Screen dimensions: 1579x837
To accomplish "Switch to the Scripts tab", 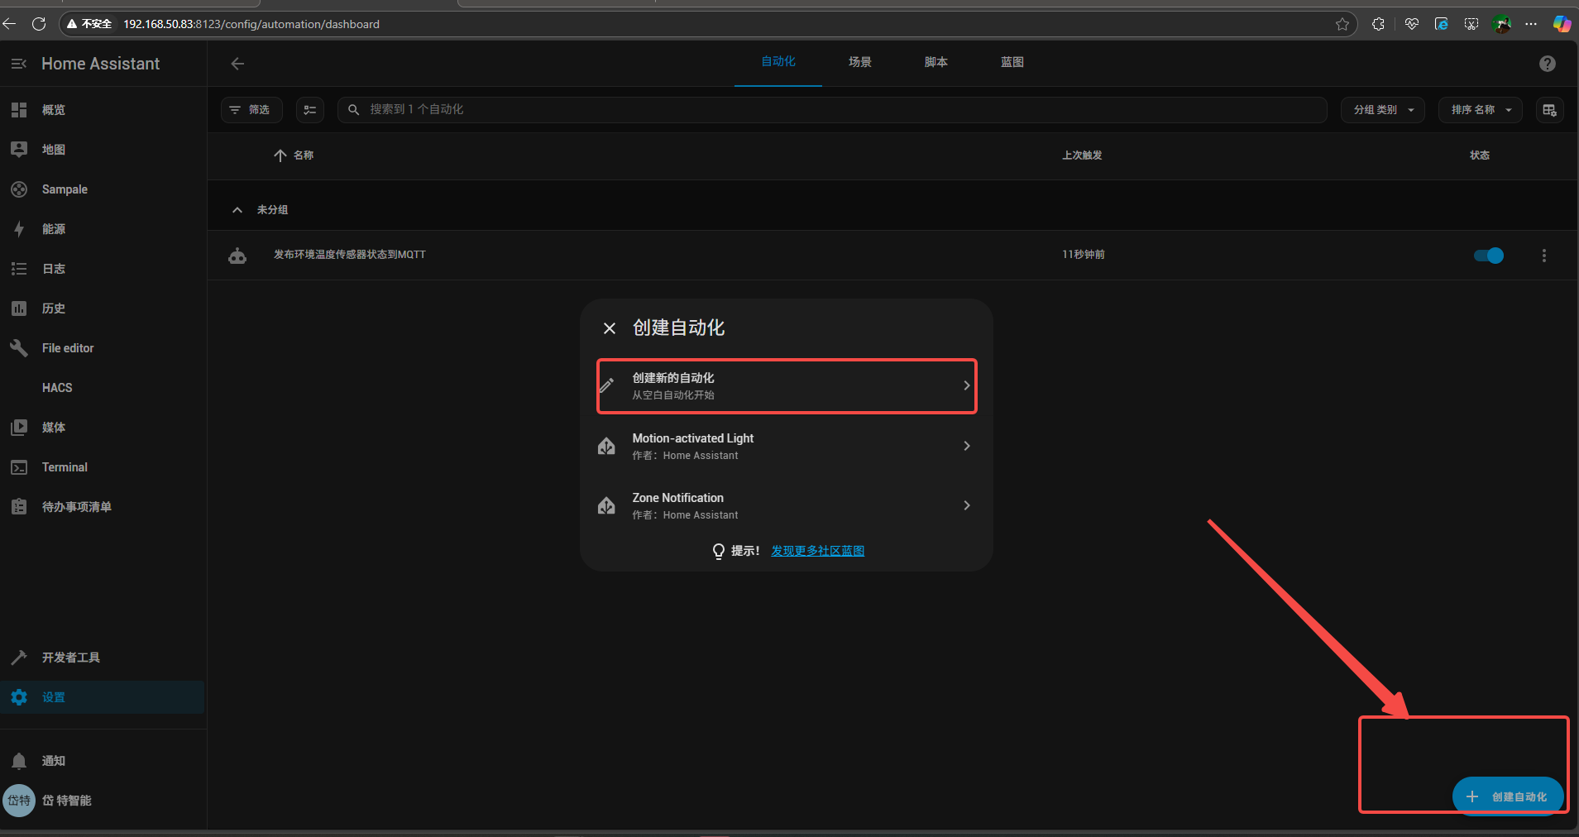I will (935, 62).
